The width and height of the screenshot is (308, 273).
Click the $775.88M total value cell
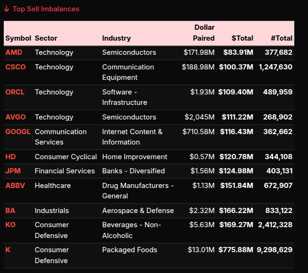236,250
